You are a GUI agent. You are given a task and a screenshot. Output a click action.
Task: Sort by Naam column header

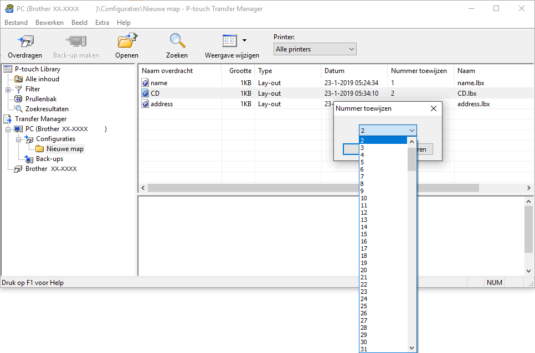[x=493, y=70]
